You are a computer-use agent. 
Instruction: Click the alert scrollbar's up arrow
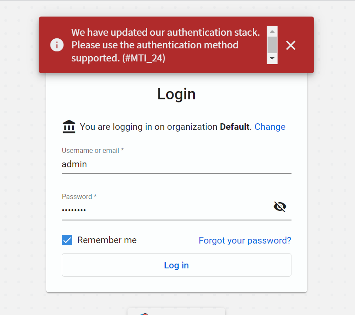click(x=272, y=31)
